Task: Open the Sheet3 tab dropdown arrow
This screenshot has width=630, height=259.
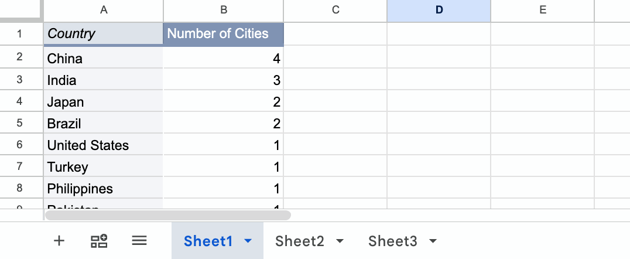Action: tap(433, 241)
